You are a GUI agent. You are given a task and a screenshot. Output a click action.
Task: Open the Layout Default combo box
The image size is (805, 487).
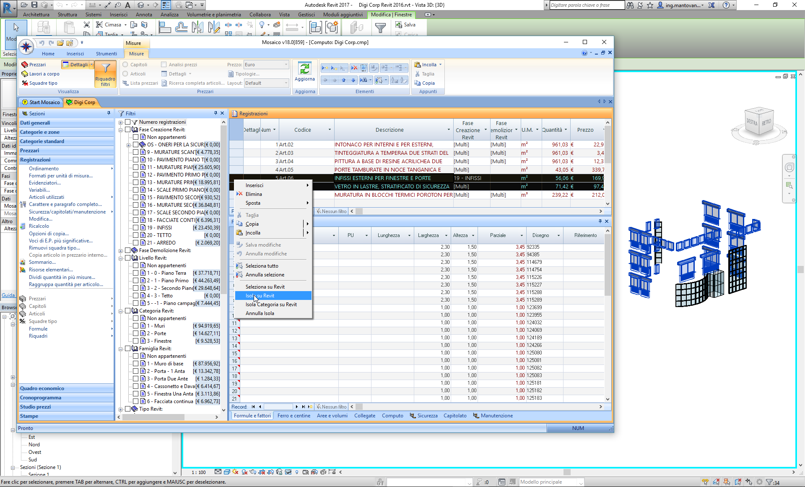coord(286,83)
